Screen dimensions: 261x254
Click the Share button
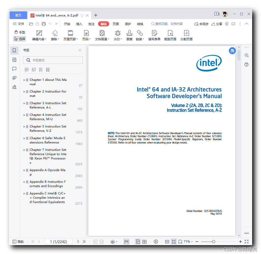coord(217,24)
